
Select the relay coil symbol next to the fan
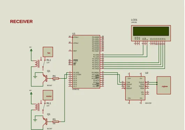pos(37,64)
